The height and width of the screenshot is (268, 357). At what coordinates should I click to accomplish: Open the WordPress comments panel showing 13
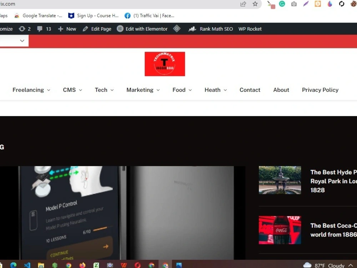pyautogui.click(x=44, y=29)
